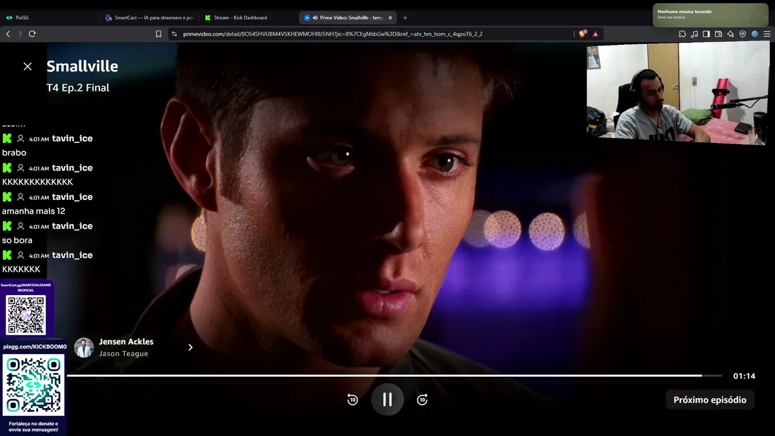Go forward in browser history
This screenshot has height=436, width=775.
point(20,34)
